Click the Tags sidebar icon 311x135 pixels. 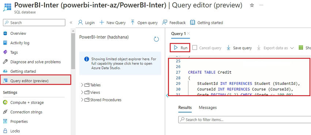[5, 52]
